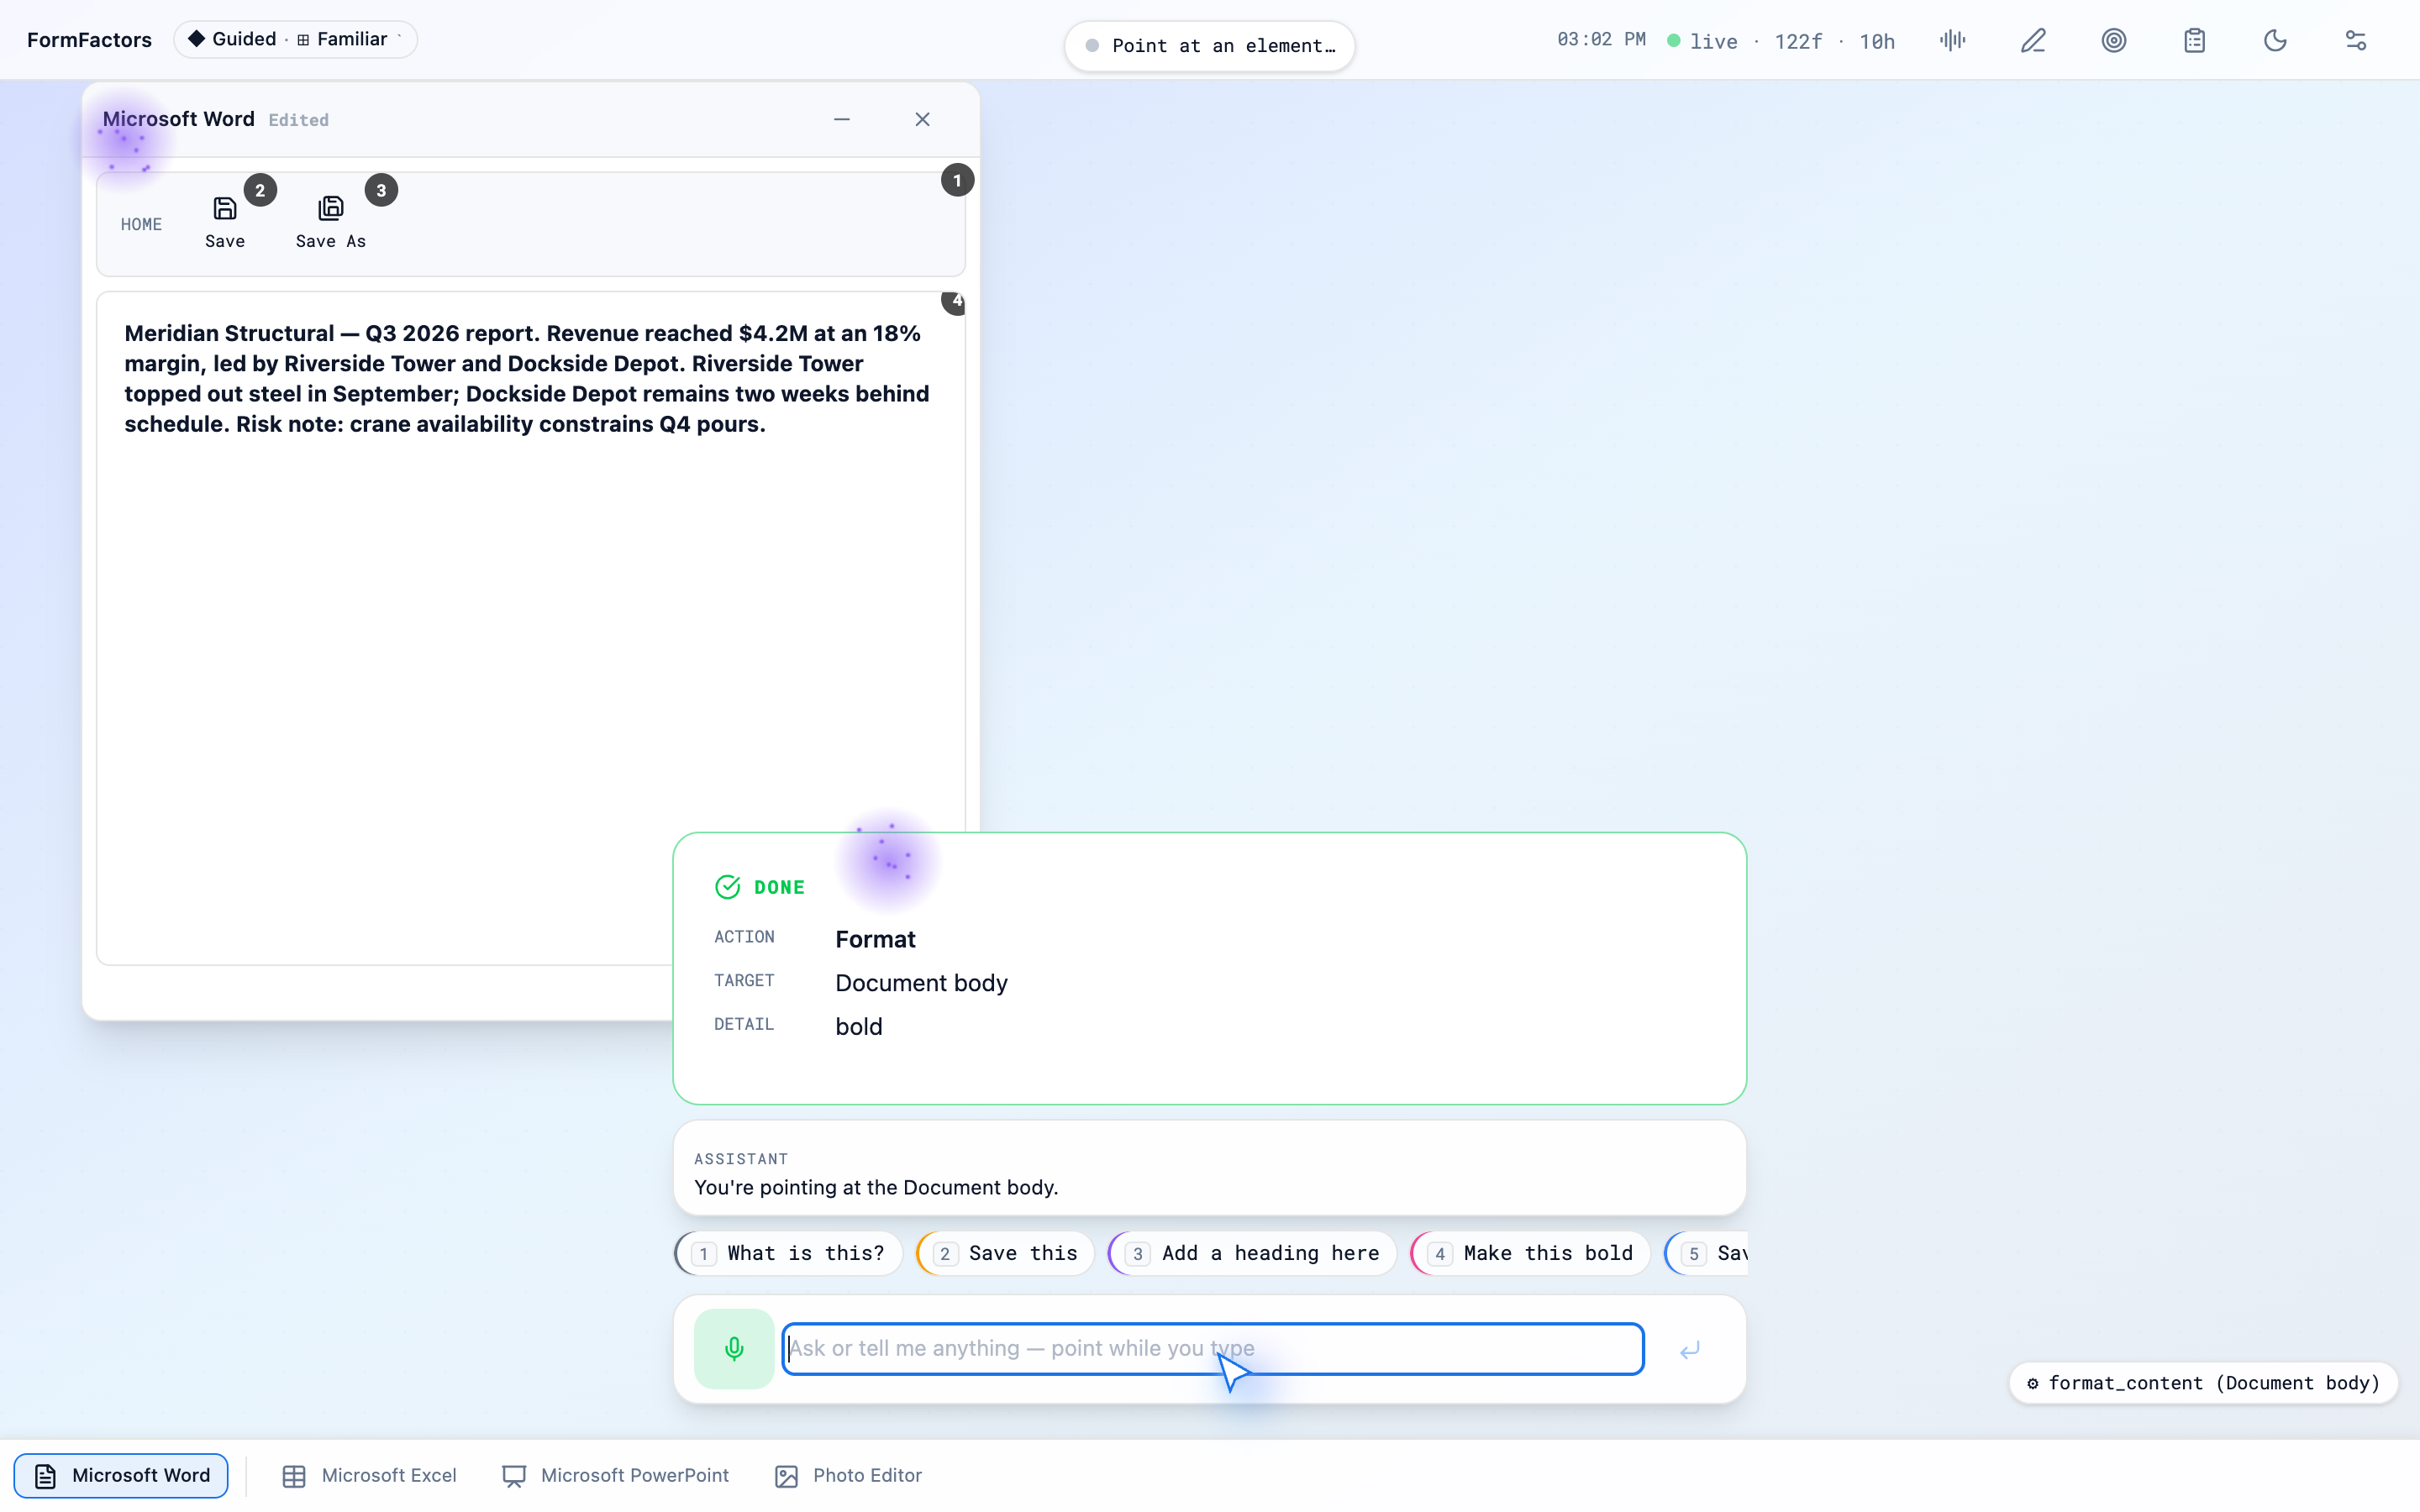The height and width of the screenshot is (1512, 2420).
Task: Click the enter arrow send icon
Action: (1690, 1350)
